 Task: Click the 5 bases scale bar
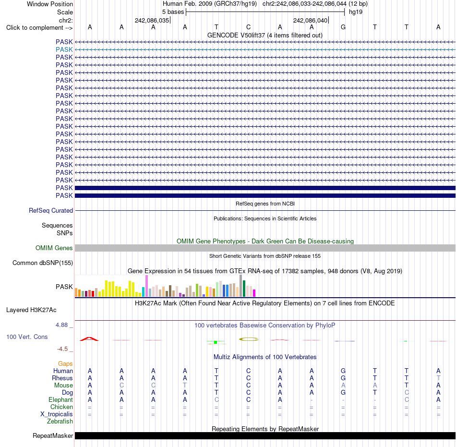[x=265, y=12]
